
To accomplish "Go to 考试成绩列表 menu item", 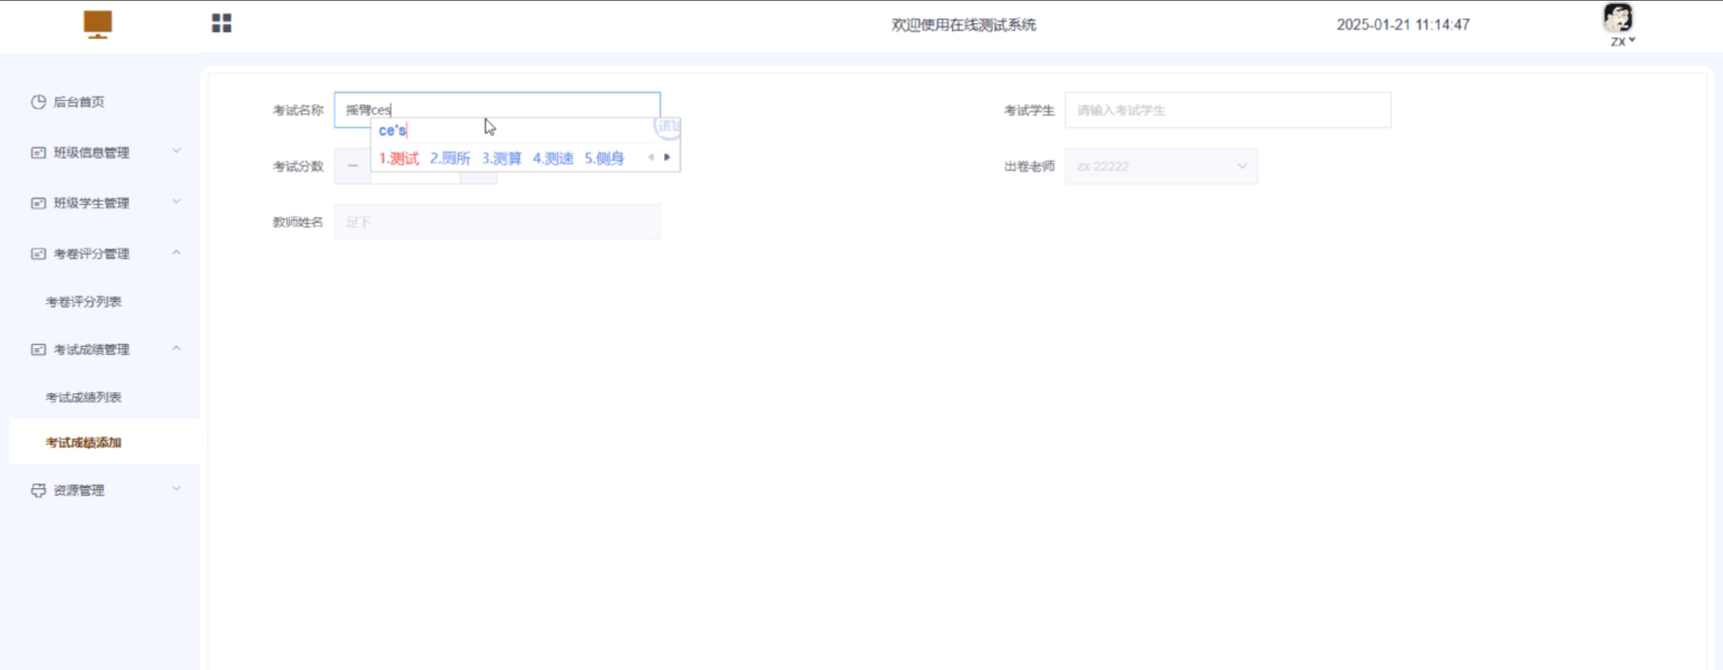I will tap(83, 397).
